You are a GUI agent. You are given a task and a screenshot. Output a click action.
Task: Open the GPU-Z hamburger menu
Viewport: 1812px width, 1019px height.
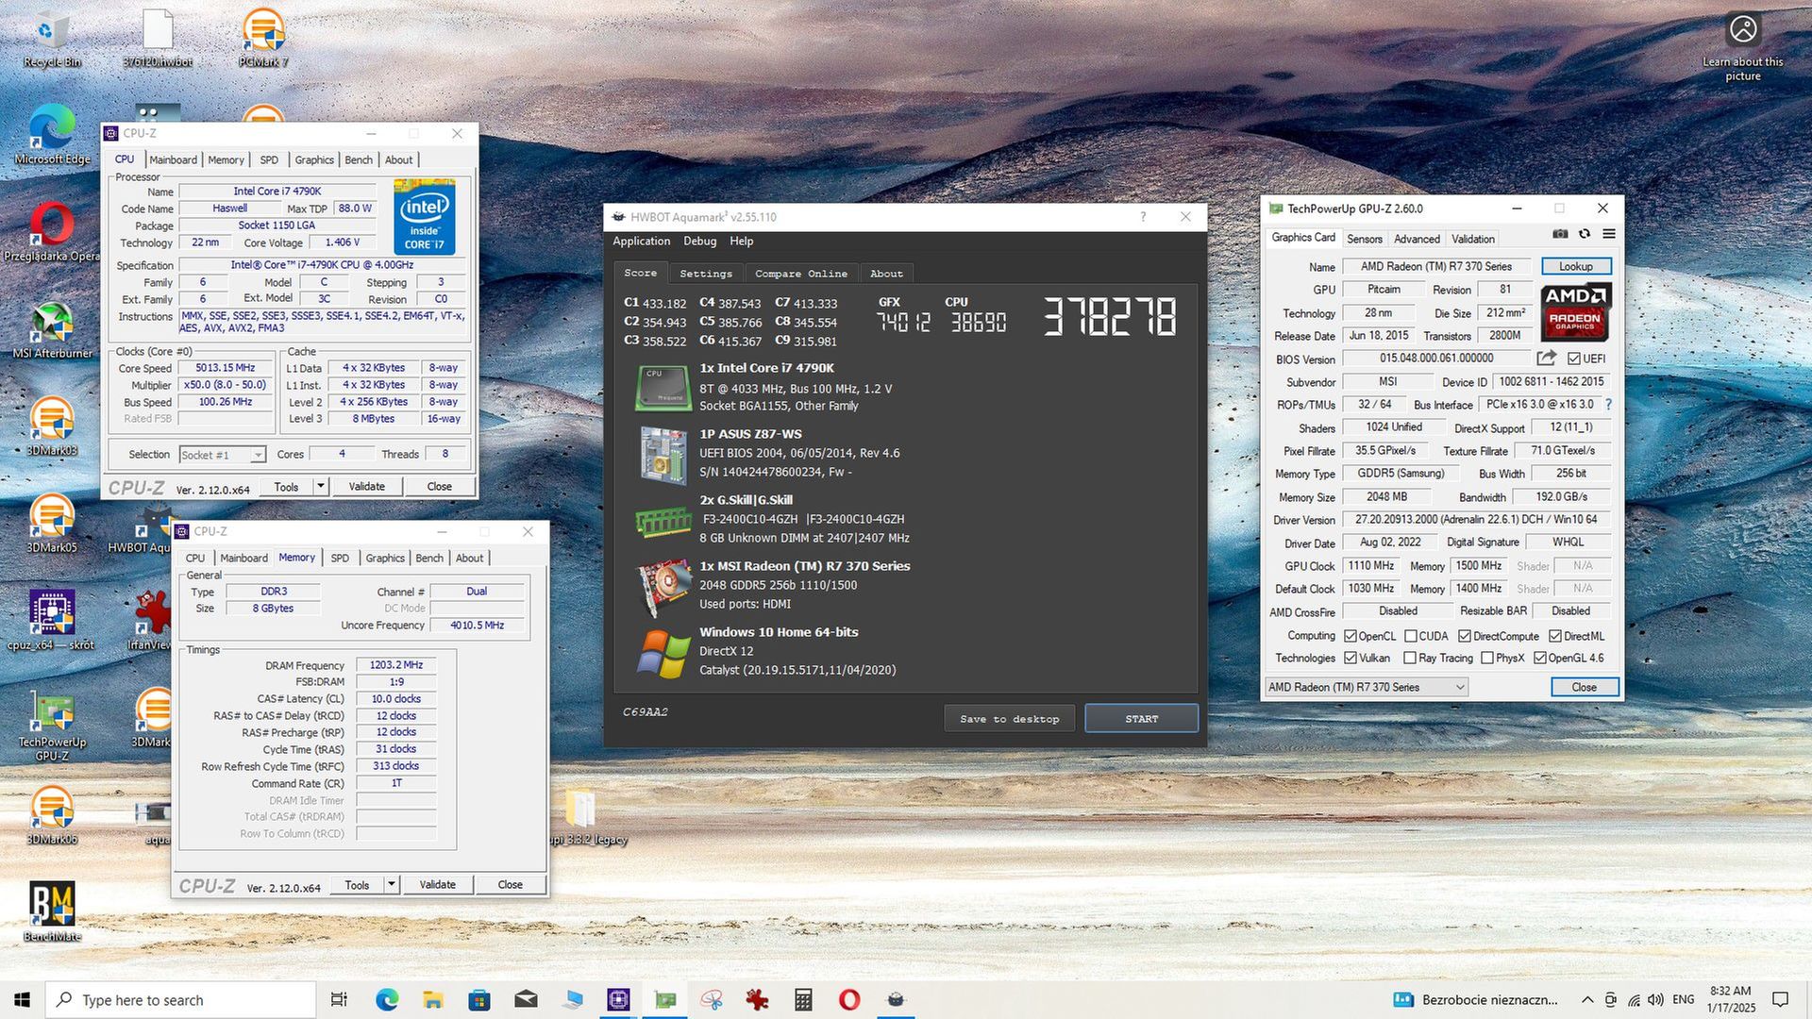(1609, 234)
